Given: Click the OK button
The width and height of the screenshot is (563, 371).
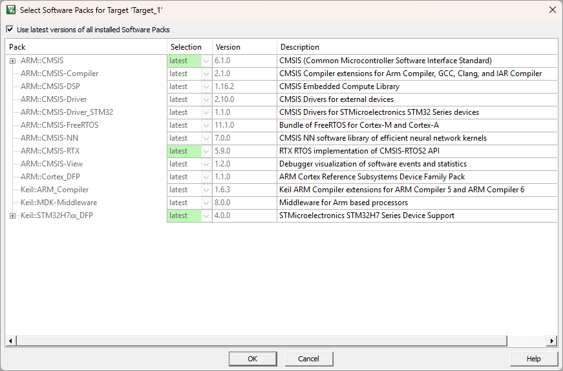Looking at the screenshot, I should click(x=253, y=359).
